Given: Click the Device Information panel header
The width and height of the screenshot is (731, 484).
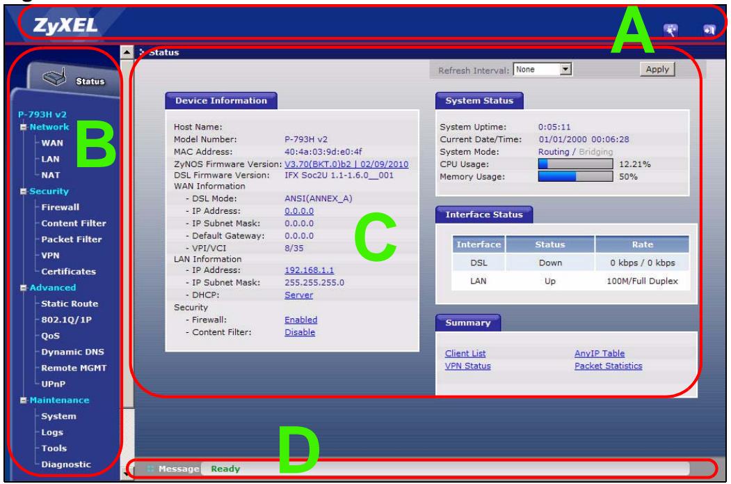Looking at the screenshot, I should (x=221, y=101).
